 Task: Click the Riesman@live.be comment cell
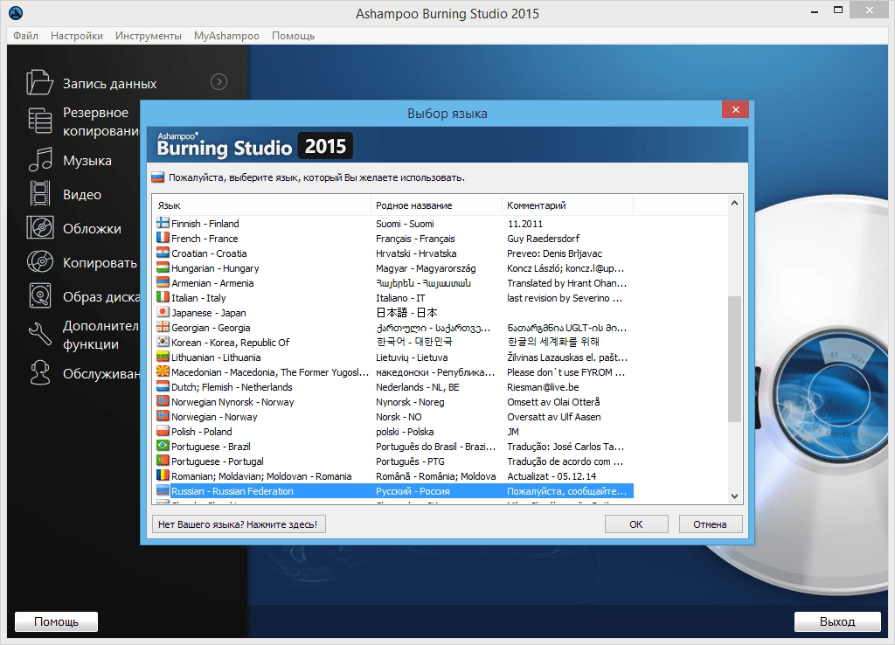pyautogui.click(x=543, y=387)
